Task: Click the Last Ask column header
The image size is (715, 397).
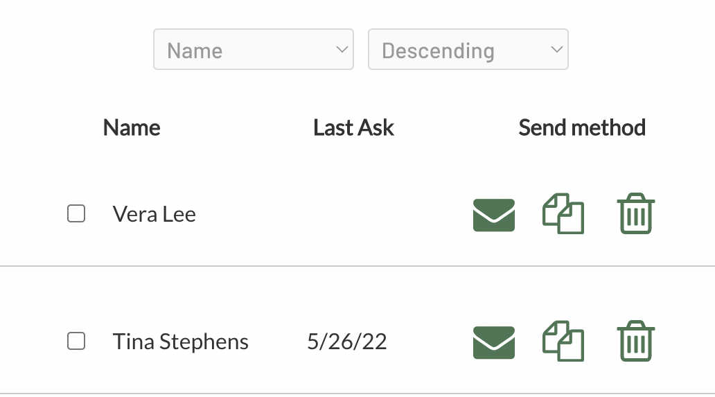Action: point(353,127)
